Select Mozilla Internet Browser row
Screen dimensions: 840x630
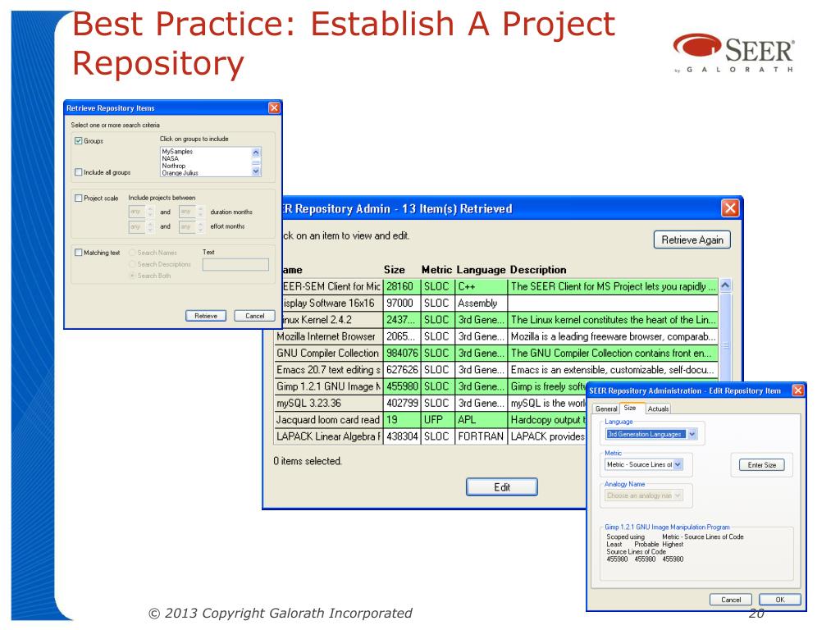coord(495,336)
